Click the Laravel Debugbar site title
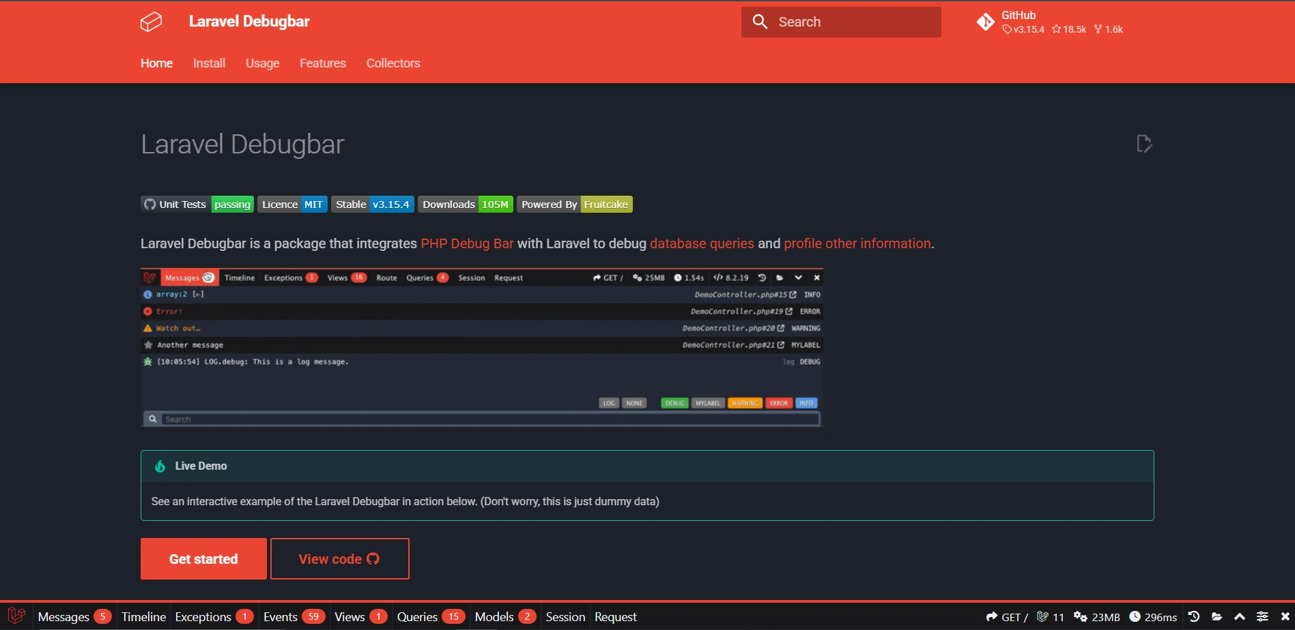Image resolution: width=1295 pixels, height=630 pixels. point(249,21)
